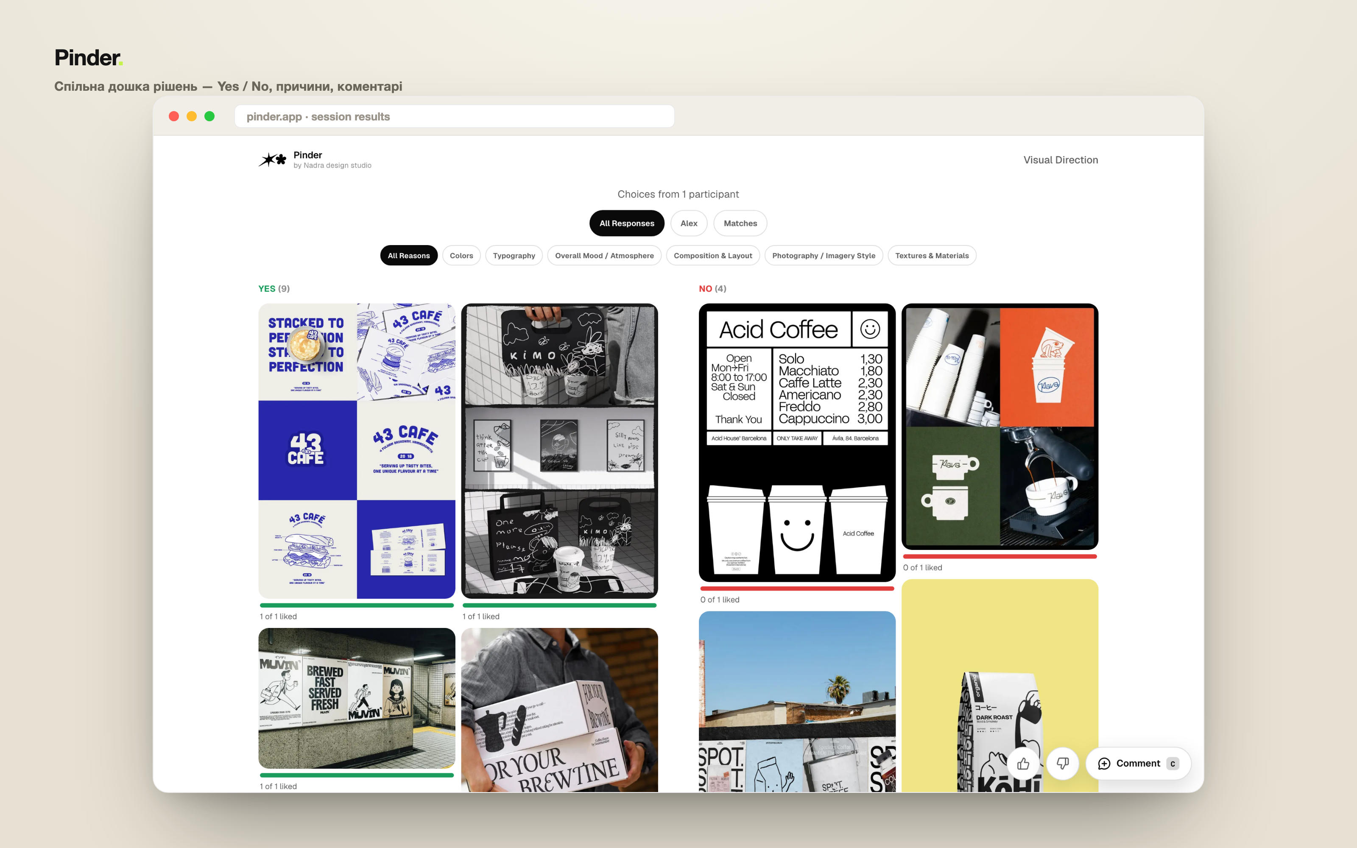Open the Spot billboard blue sky image
1357x848 pixels.
pyautogui.click(x=797, y=702)
